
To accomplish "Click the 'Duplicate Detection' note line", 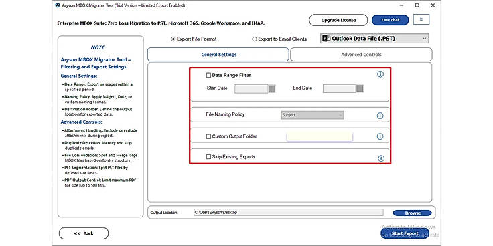I will (x=96, y=145).
